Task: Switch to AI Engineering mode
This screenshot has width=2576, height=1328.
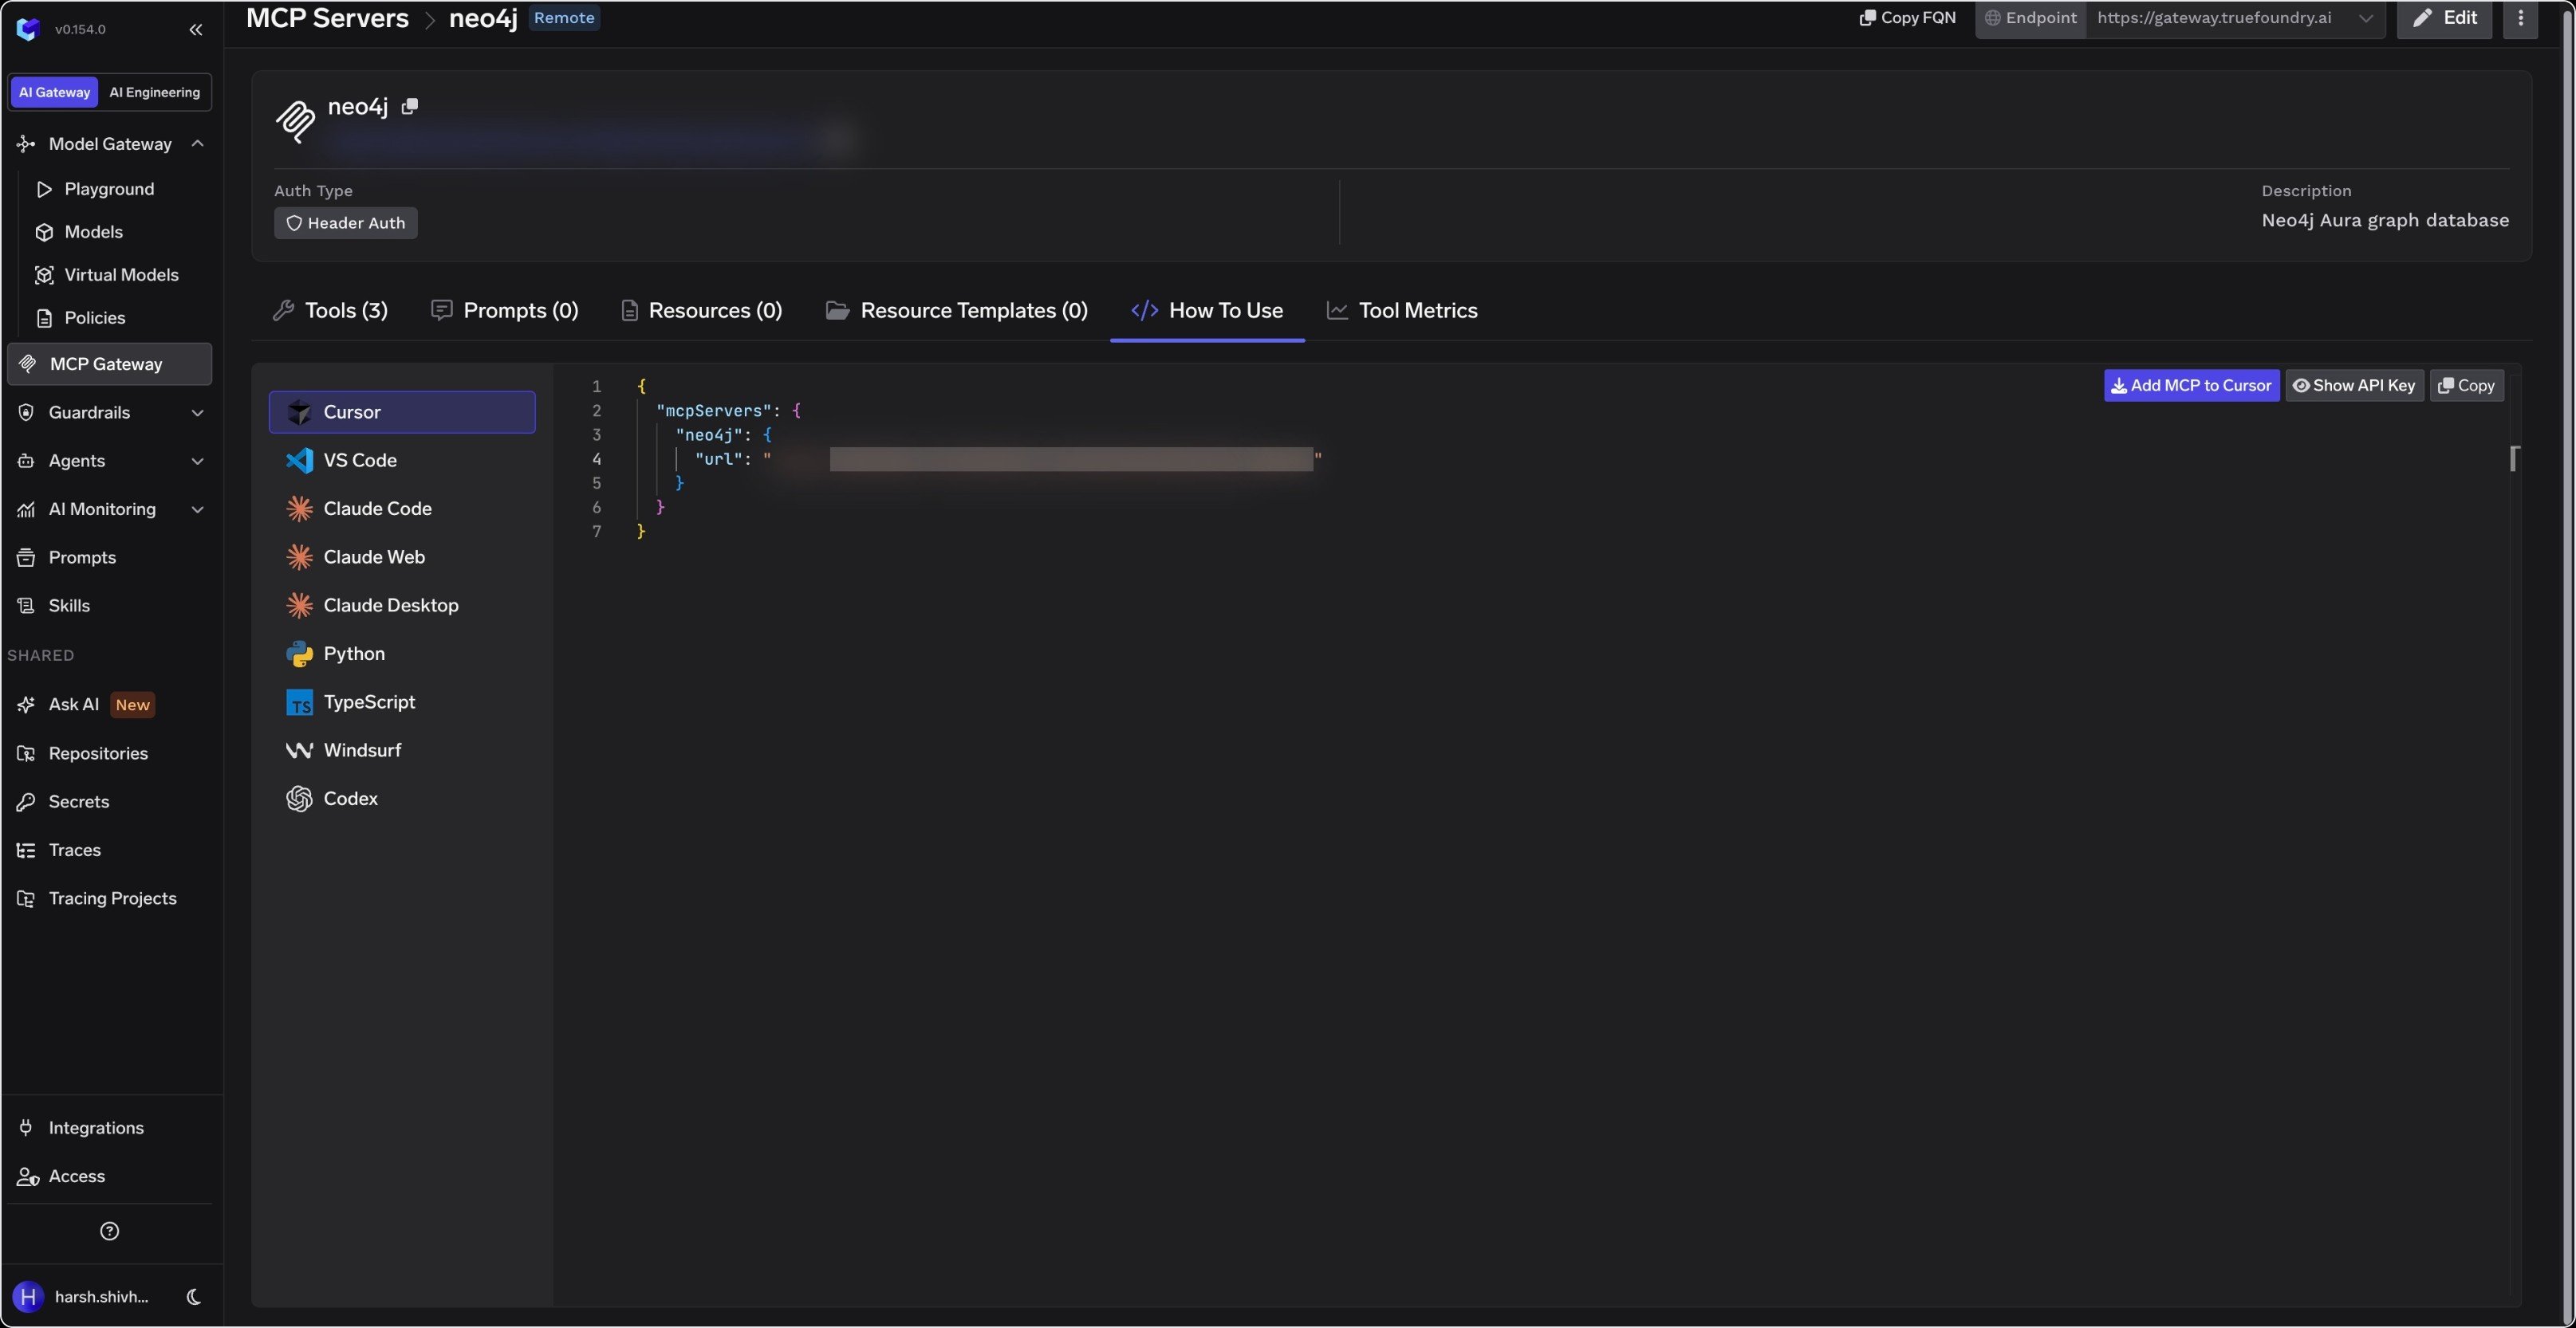Action: (x=154, y=92)
